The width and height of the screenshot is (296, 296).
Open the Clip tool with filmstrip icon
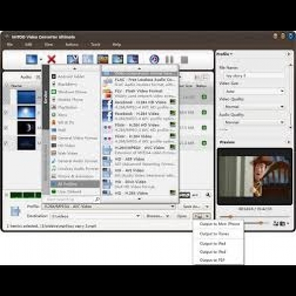point(73,59)
